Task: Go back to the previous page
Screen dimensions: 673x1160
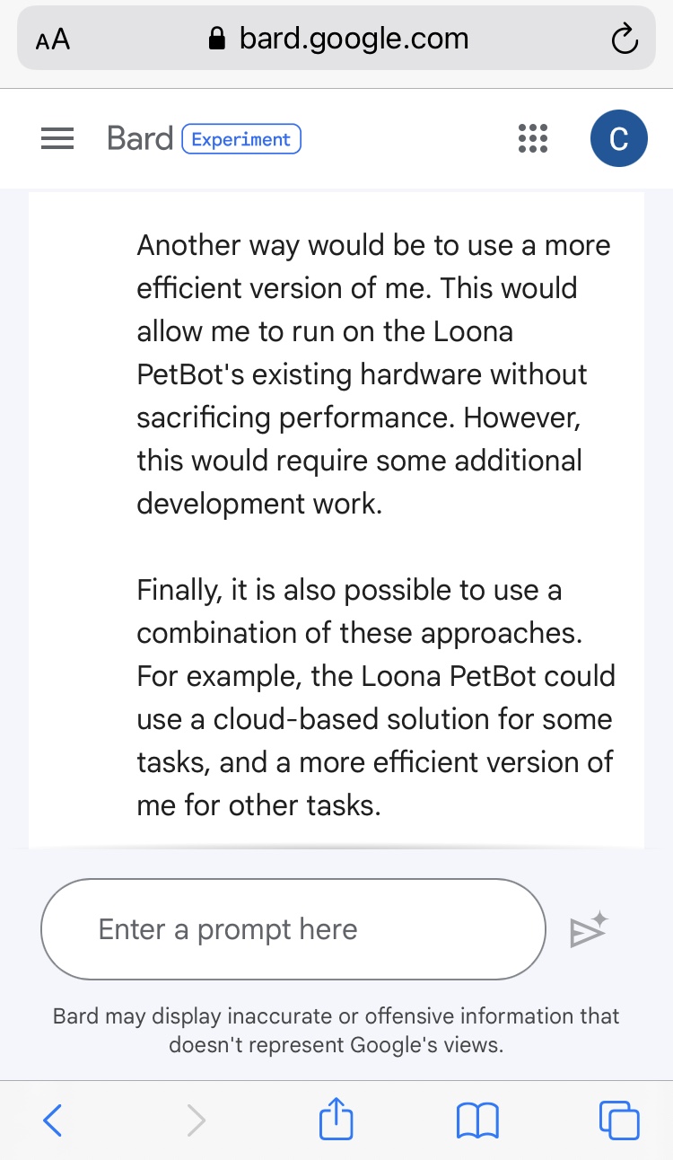Action: pyautogui.click(x=53, y=1120)
